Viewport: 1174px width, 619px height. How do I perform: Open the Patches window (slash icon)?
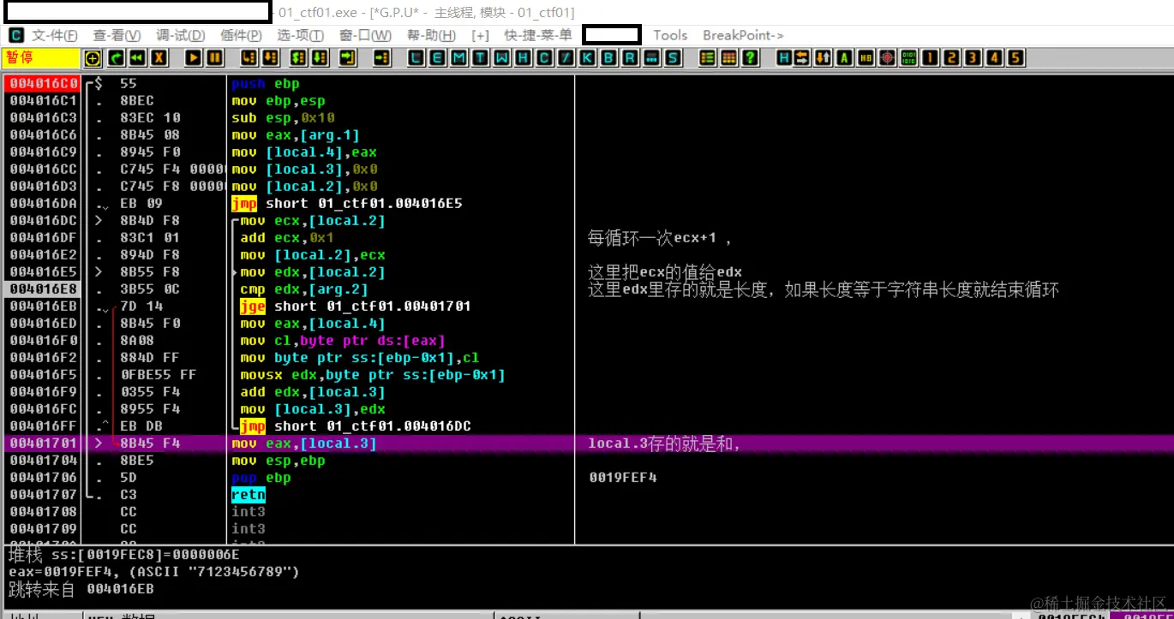[566, 58]
